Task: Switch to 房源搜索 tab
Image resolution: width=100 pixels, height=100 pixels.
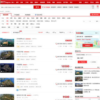Action: 28,15
